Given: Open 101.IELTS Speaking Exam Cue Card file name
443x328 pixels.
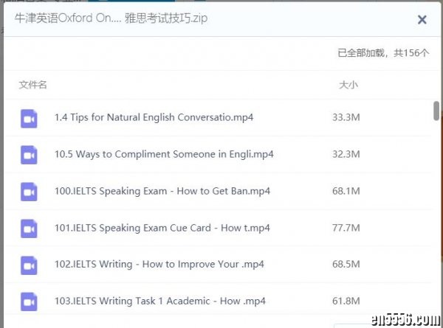Looking at the screenshot, I should coord(162,228).
